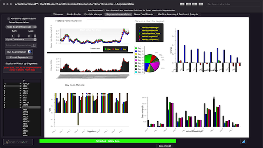Switch to the Stocks Profile tab
This screenshot has height=148, width=263.
tap(74, 14)
